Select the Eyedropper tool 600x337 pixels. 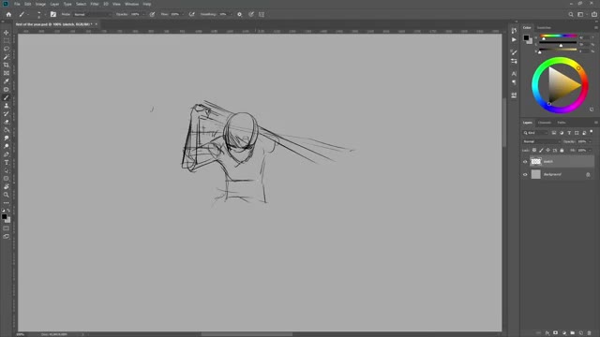[7, 81]
